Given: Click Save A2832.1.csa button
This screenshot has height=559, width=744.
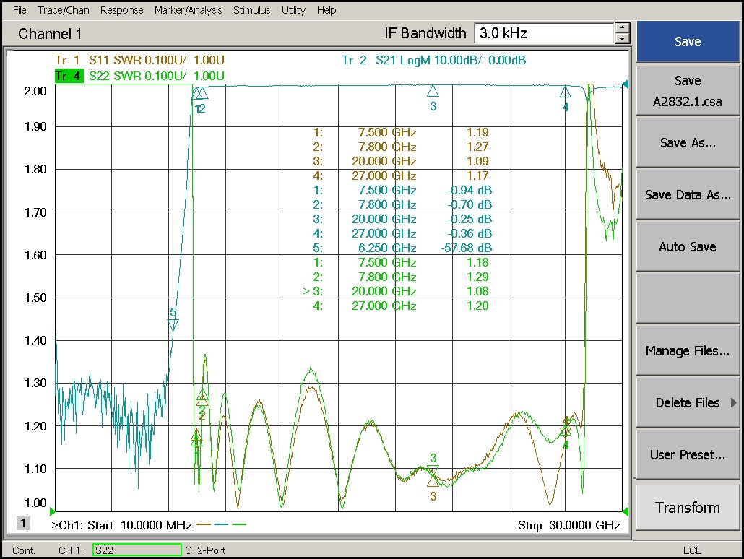Looking at the screenshot, I should [688, 91].
